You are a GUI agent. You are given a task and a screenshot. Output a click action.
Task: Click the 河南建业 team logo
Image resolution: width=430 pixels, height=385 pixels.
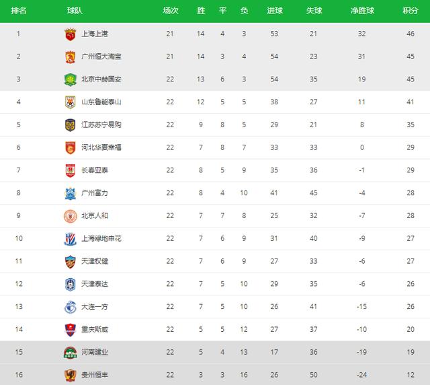(x=70, y=353)
